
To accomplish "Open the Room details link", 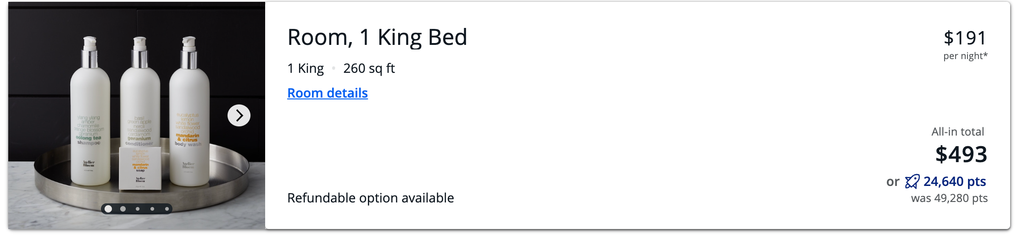I will pyautogui.click(x=328, y=93).
